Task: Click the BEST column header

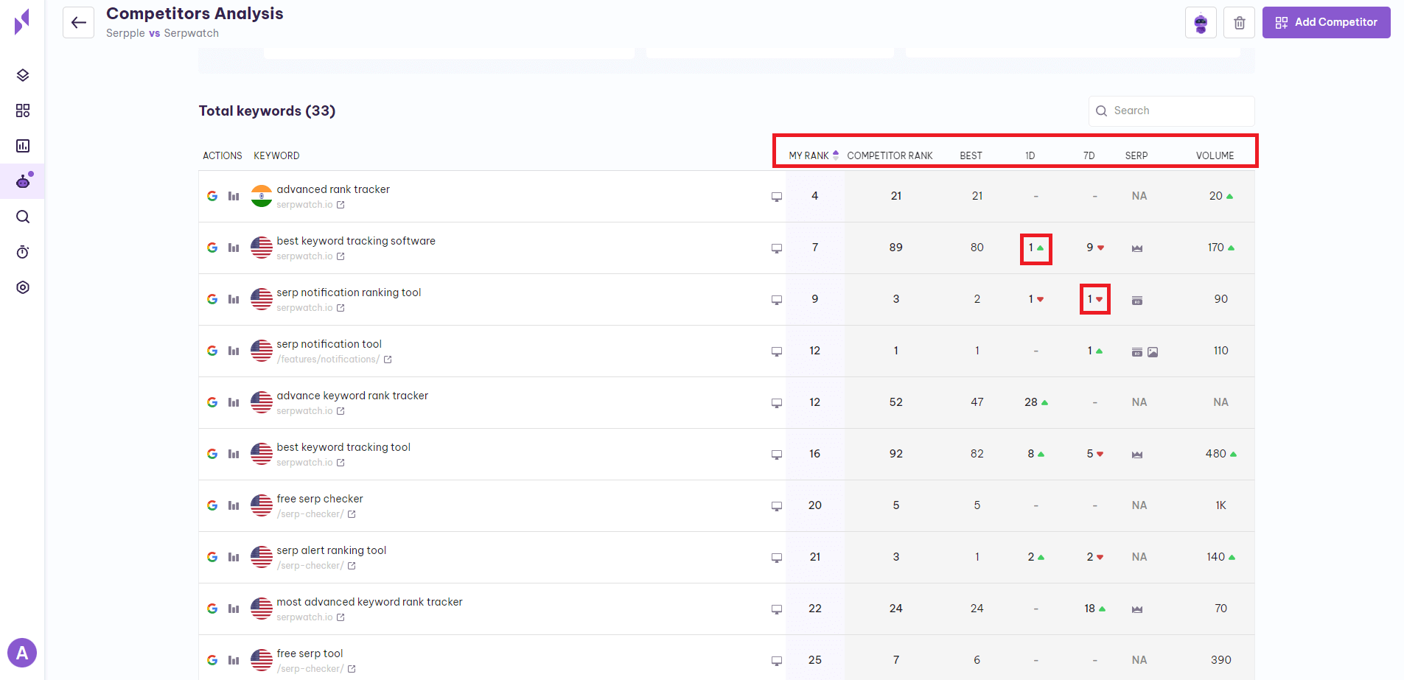Action: click(971, 155)
